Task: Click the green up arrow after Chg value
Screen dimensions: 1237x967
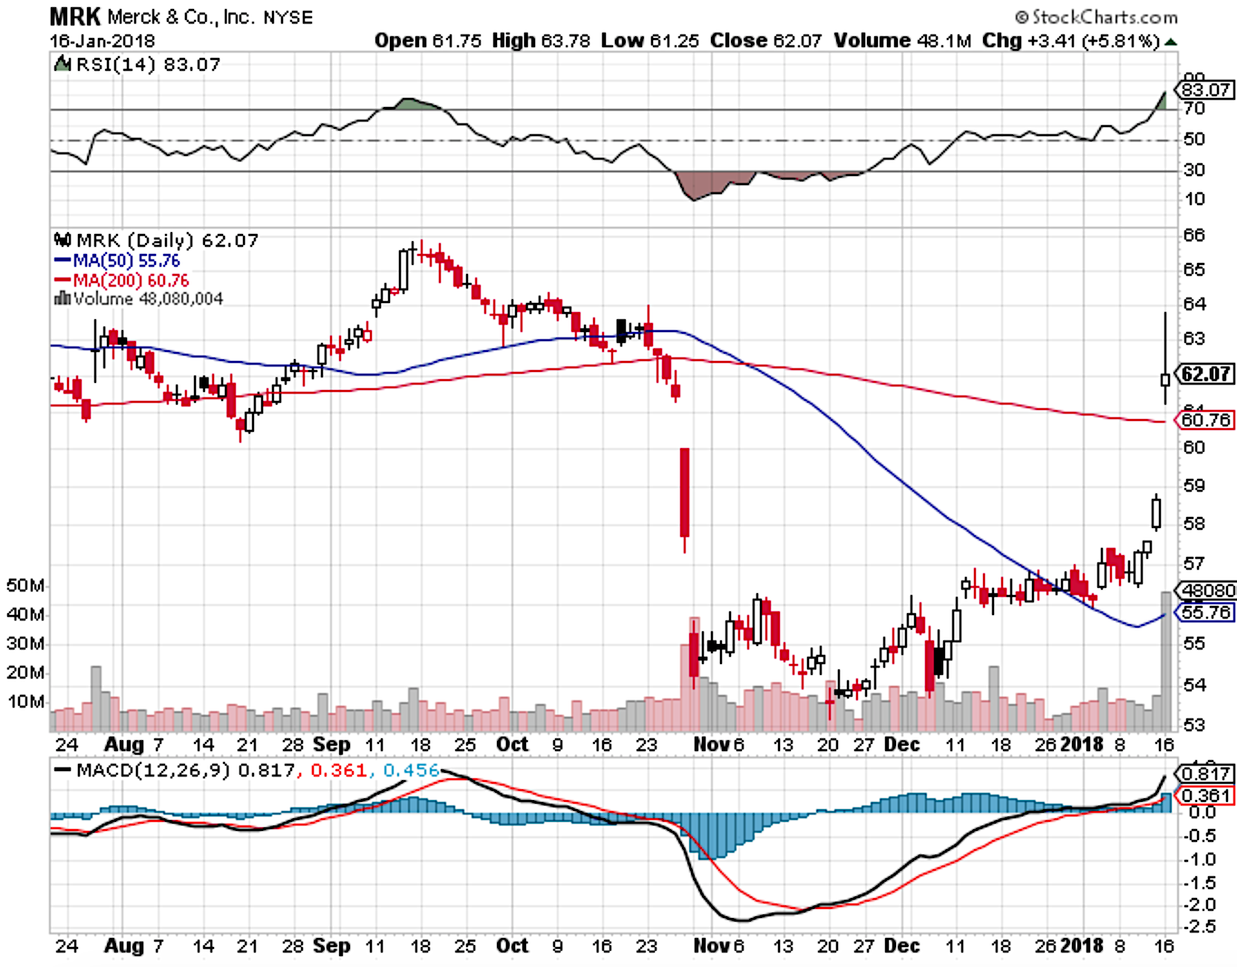Action: pos(1171,42)
